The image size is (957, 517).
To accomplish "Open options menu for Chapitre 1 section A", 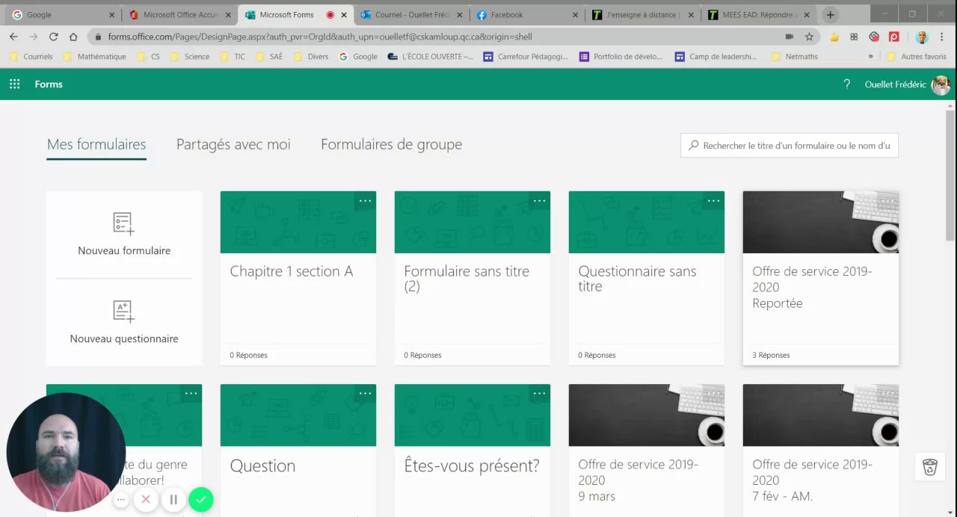I will click(365, 200).
